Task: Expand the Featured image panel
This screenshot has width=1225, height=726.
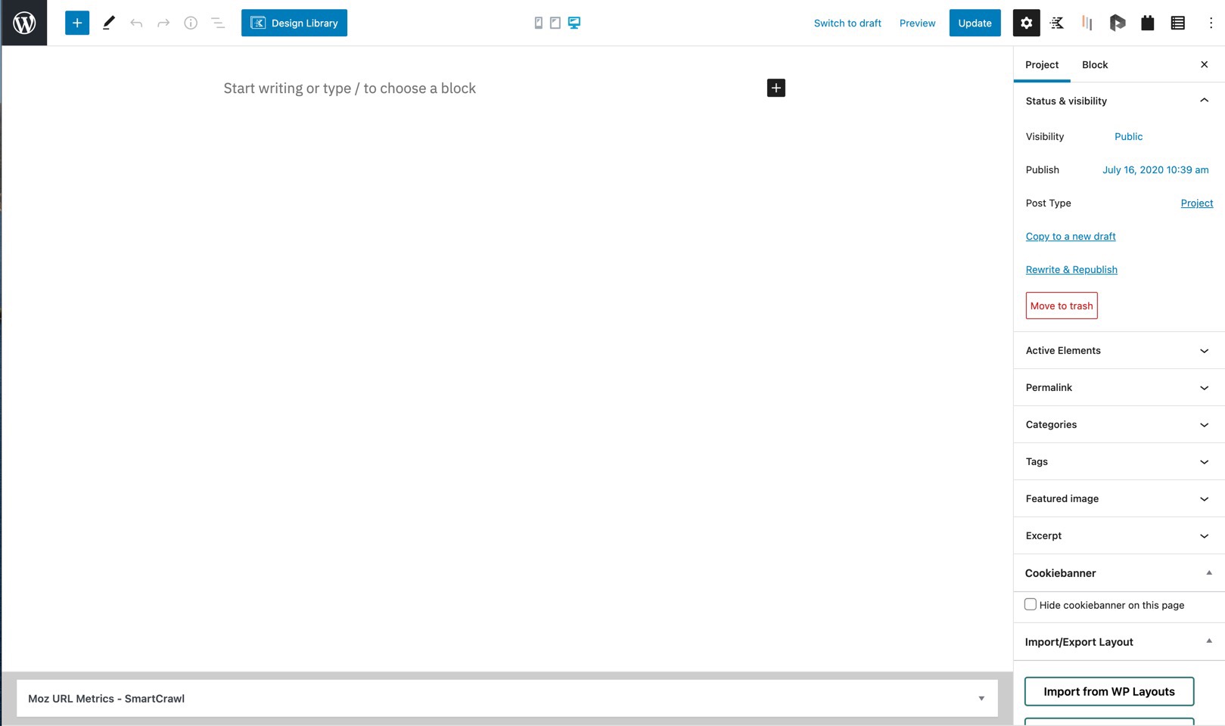Action: pos(1119,498)
